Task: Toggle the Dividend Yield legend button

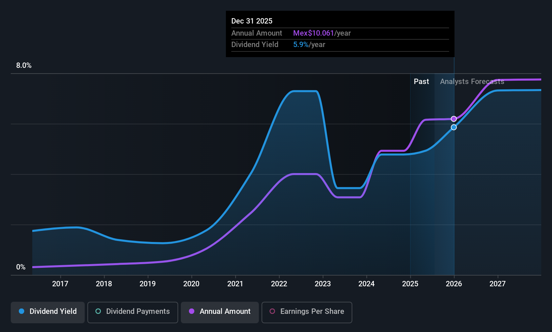Action: tap(48, 313)
